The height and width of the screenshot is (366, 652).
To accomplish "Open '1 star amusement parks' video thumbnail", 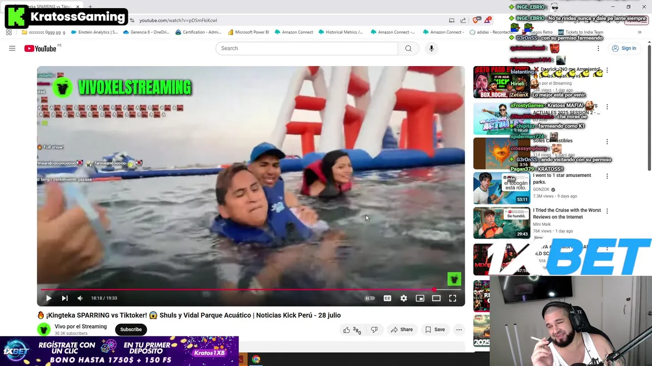I will pyautogui.click(x=501, y=188).
